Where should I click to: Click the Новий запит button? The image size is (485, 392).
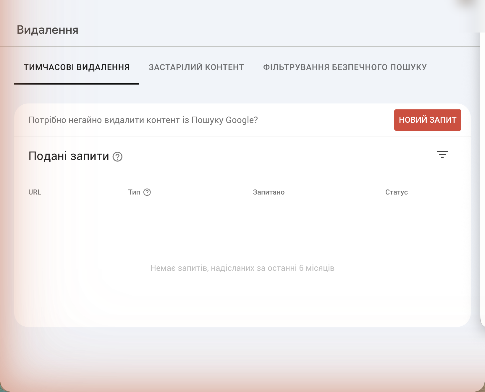[428, 120]
